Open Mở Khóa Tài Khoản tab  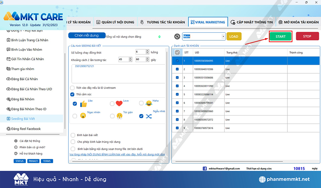tap(299, 22)
